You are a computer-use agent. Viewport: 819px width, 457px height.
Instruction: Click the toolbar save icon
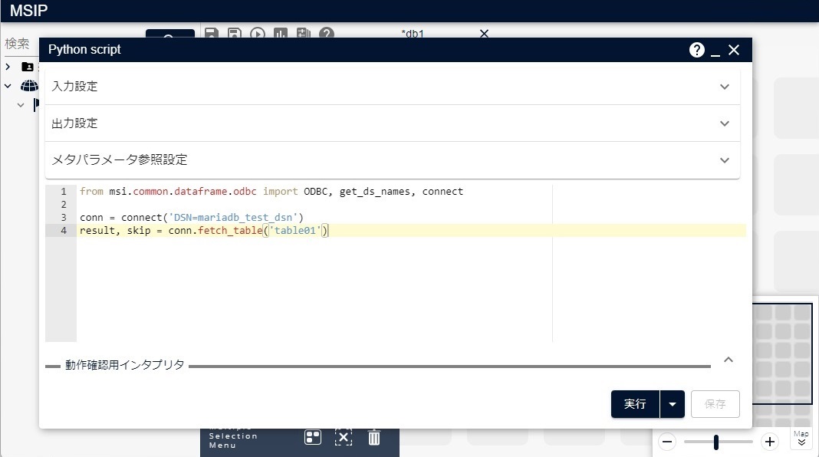[211, 33]
